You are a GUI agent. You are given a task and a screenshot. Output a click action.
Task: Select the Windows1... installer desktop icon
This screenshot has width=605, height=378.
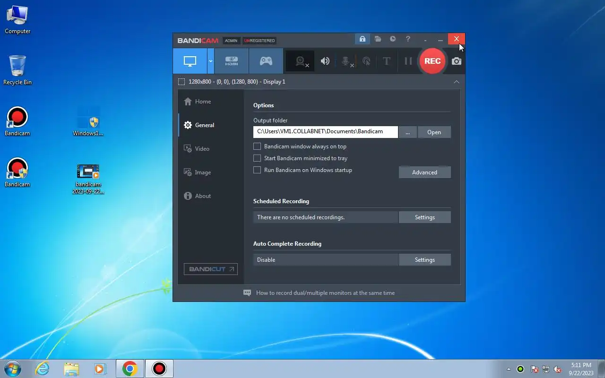coord(88,121)
